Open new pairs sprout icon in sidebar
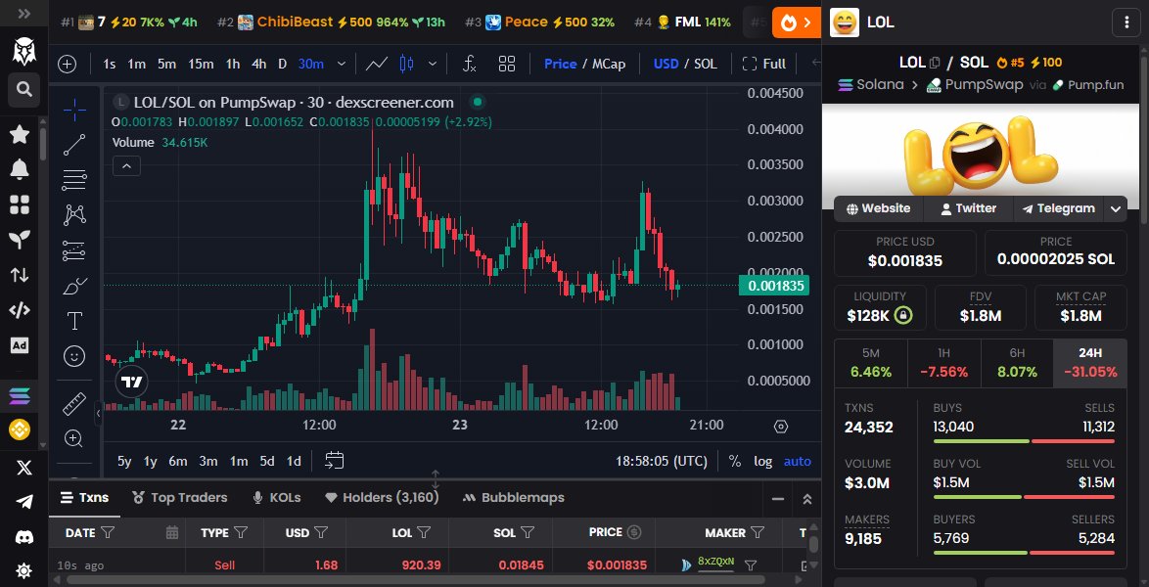This screenshot has height=587, width=1149. click(x=20, y=240)
